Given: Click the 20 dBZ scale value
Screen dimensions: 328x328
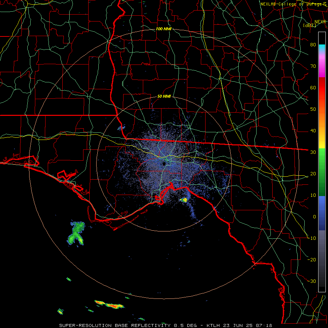Looking at the screenshot, I should coord(313,174).
